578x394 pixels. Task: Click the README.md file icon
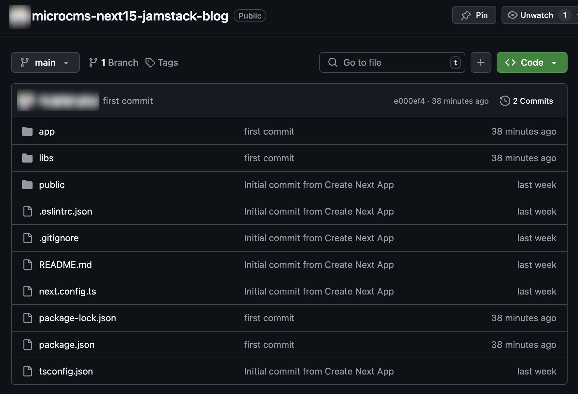28,265
